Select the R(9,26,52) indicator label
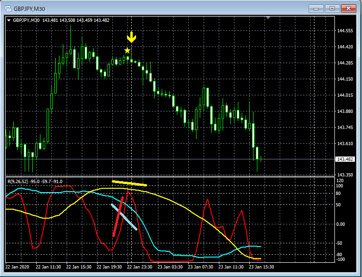This screenshot has width=362, height=277. [x=35, y=182]
